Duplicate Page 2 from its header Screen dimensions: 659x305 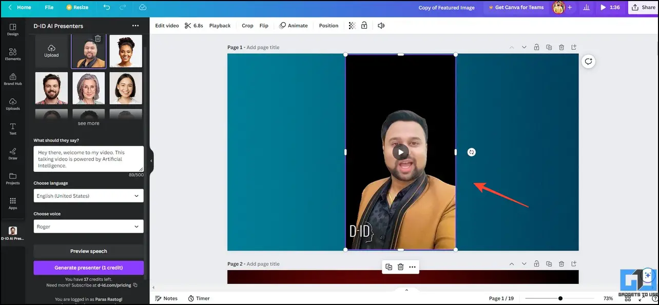coord(549,264)
